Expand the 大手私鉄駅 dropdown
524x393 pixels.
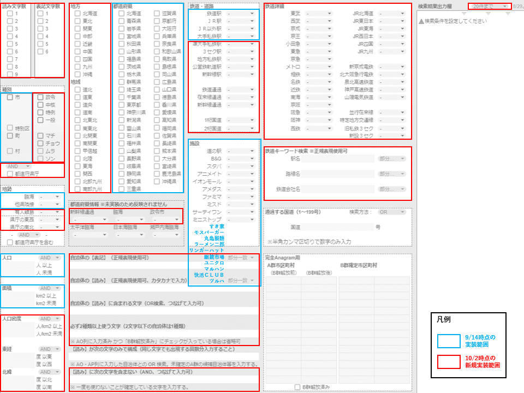tap(241, 36)
